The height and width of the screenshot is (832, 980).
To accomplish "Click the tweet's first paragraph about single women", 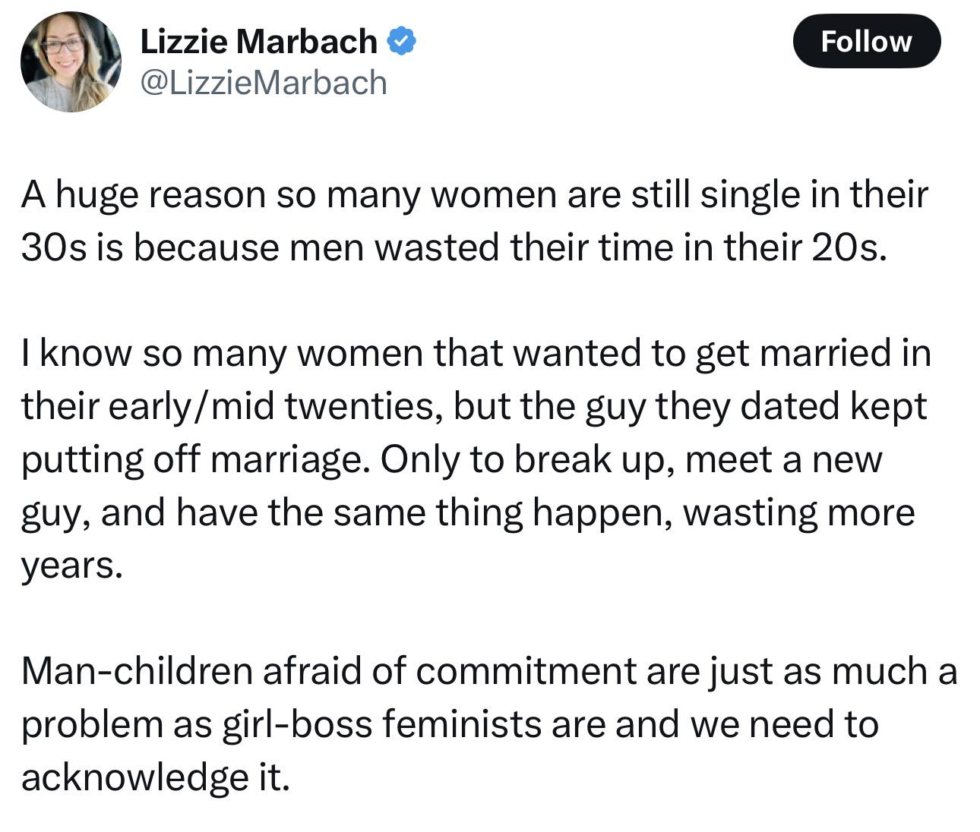I will point(475,220).
